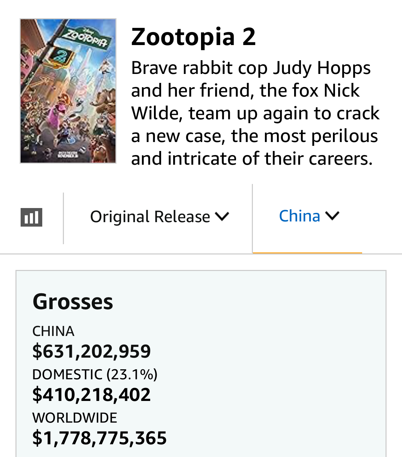
Task: Click empty area of the Grosses panel
Action: coord(275,361)
